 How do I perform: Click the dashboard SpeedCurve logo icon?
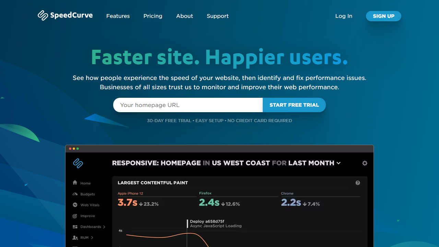coord(78,163)
